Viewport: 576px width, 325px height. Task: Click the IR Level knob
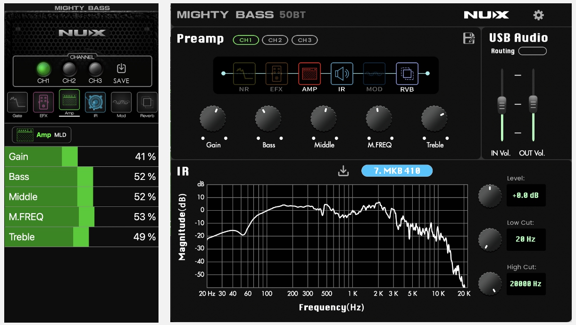490,196
